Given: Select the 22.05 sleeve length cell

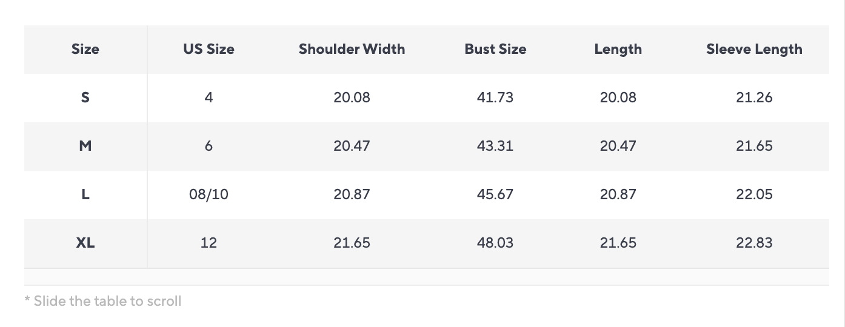Looking at the screenshot, I should [754, 194].
